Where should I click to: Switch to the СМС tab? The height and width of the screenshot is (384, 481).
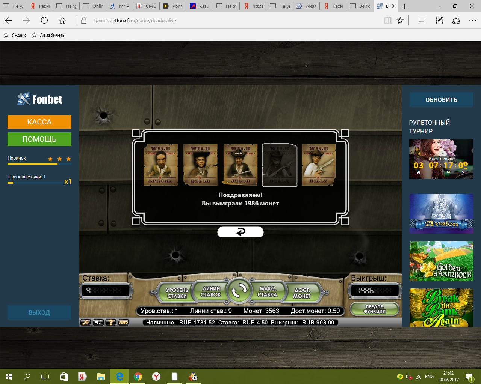click(x=146, y=6)
